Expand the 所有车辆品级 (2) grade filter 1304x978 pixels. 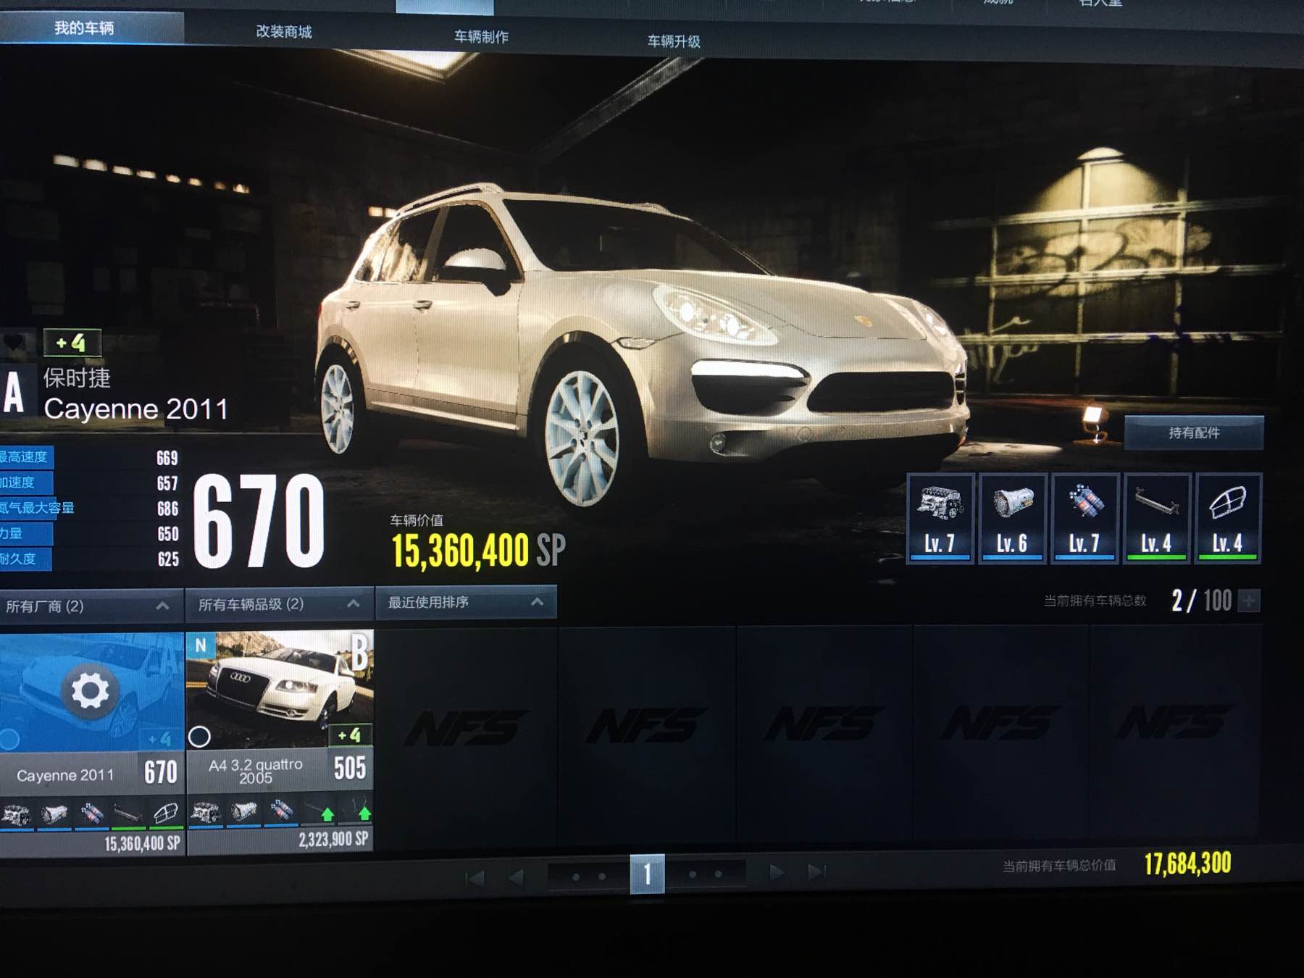coord(279,604)
